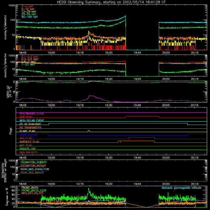Select the C class tick label in GOES panel

tap(14, 82)
